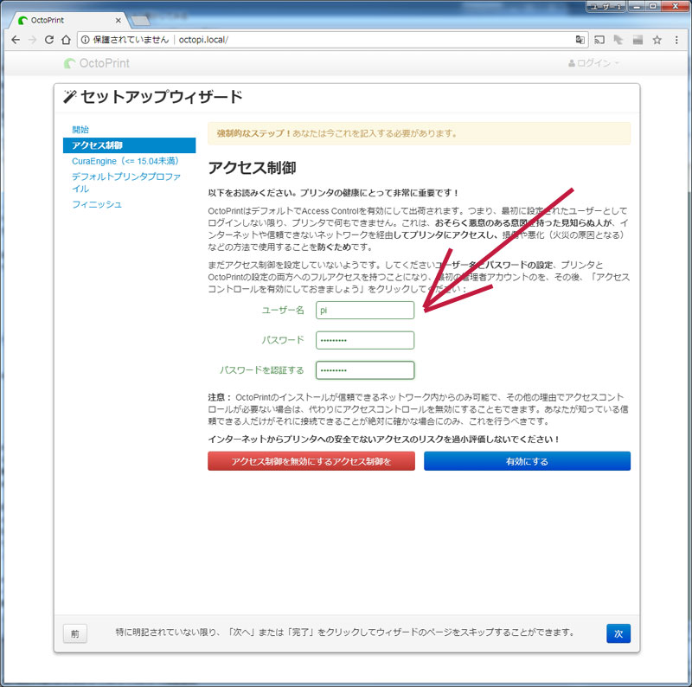Open a new browser tab

[140, 20]
